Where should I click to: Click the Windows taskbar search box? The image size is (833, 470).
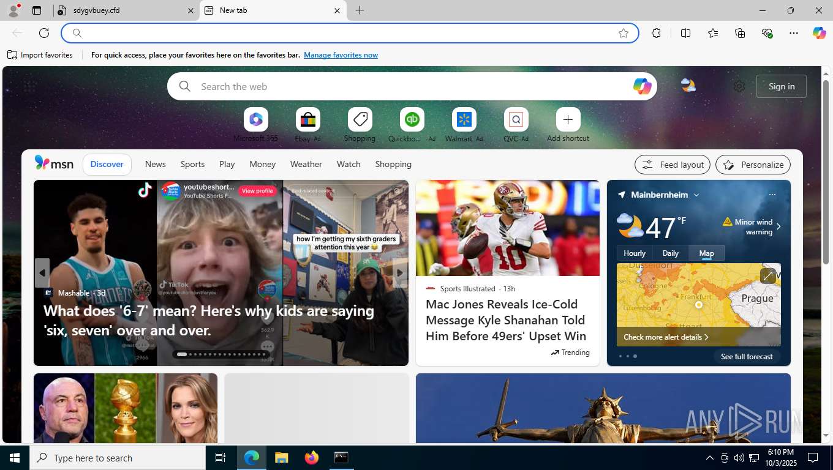[x=118, y=458]
